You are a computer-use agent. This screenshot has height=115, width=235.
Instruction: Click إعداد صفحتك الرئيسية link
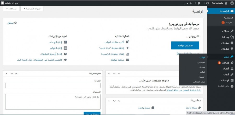(x=112, y=54)
